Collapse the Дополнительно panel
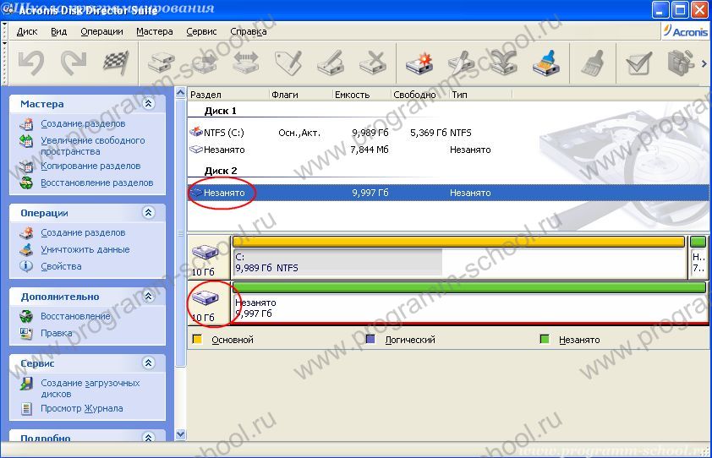This screenshot has width=712, height=458. coord(149,297)
